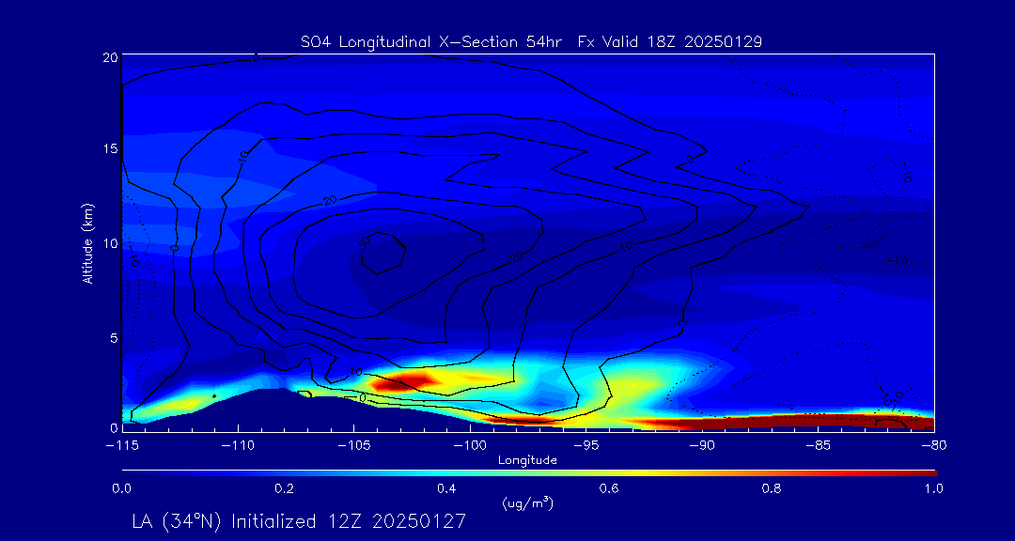Click the 'Longitude' x-axis label
1015x541 pixels.
coord(527,460)
